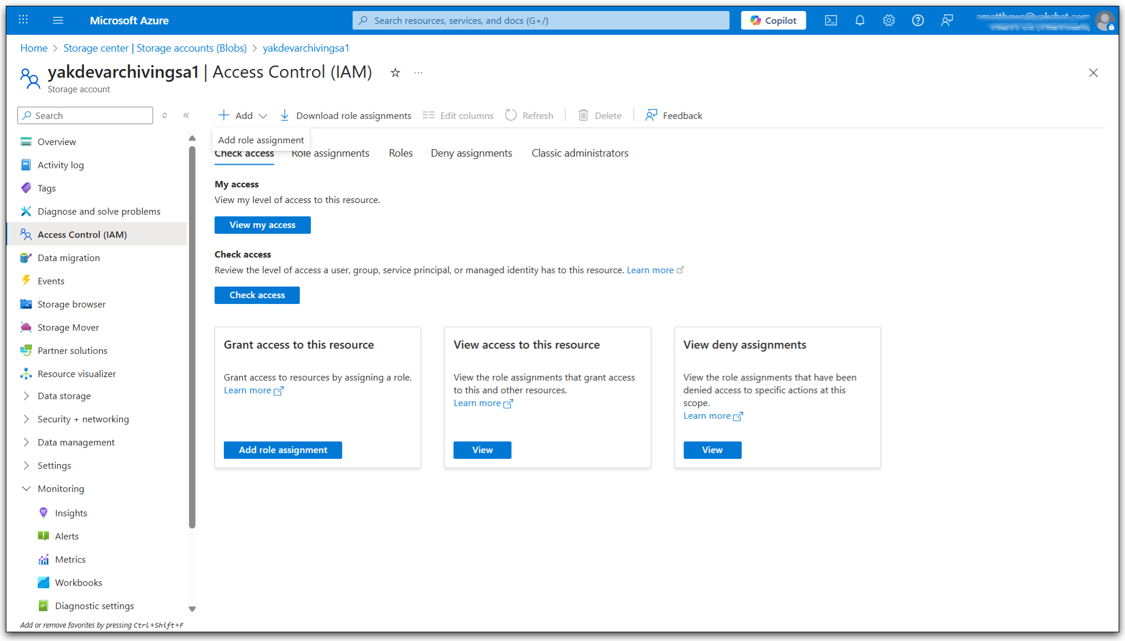The image size is (1125, 641).
Task: Expand the Data storage section
Action: (x=26, y=396)
